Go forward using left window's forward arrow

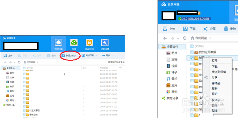point(10,62)
